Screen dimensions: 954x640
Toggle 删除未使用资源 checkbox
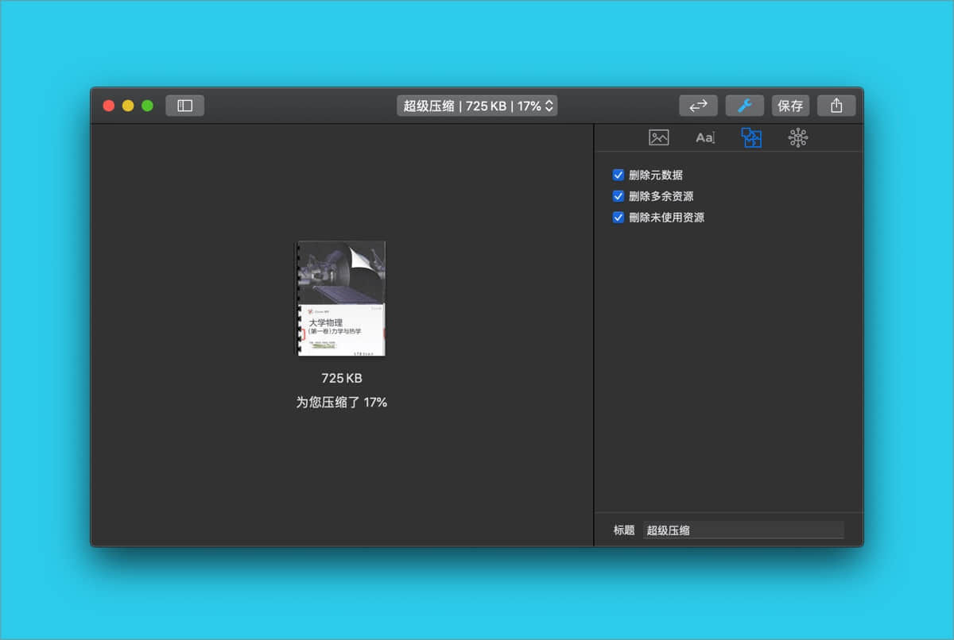(618, 218)
